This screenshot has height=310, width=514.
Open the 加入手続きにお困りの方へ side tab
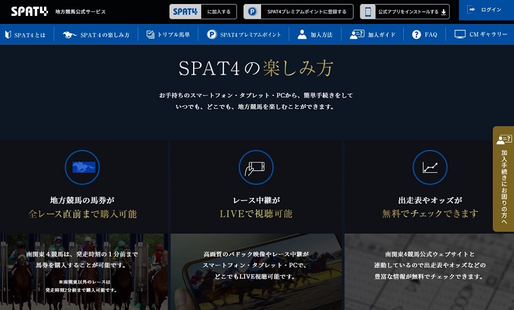[x=504, y=179]
